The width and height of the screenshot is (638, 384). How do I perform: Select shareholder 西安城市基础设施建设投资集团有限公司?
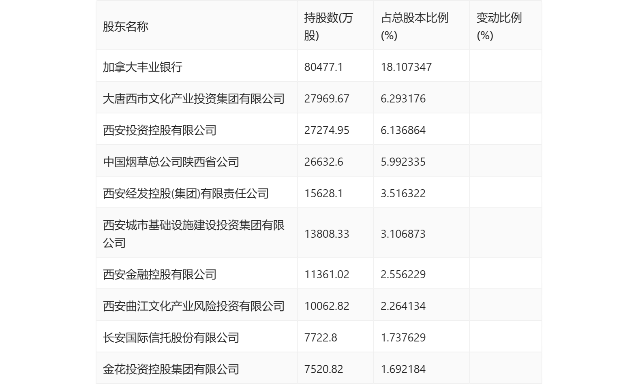194,234
